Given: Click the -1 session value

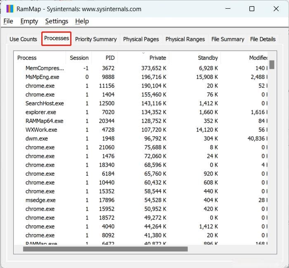Looking at the screenshot, I should (x=86, y=68).
